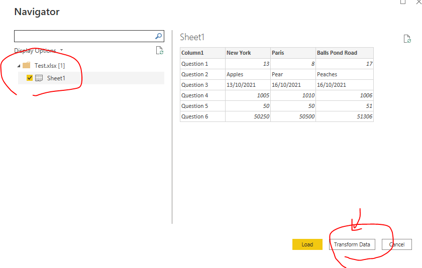
Task: Click the Question 1 row label
Action: click(202, 64)
